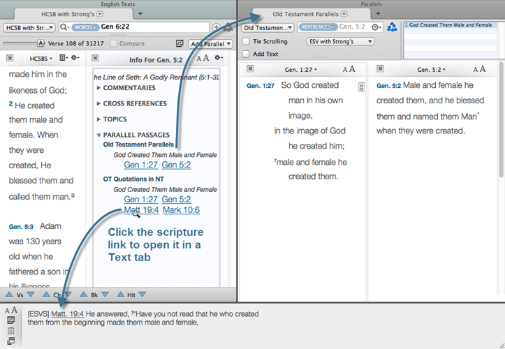Click the history clock icon beside Gen. 5:2
Viewport: 505px width, 349px height.
377,27
